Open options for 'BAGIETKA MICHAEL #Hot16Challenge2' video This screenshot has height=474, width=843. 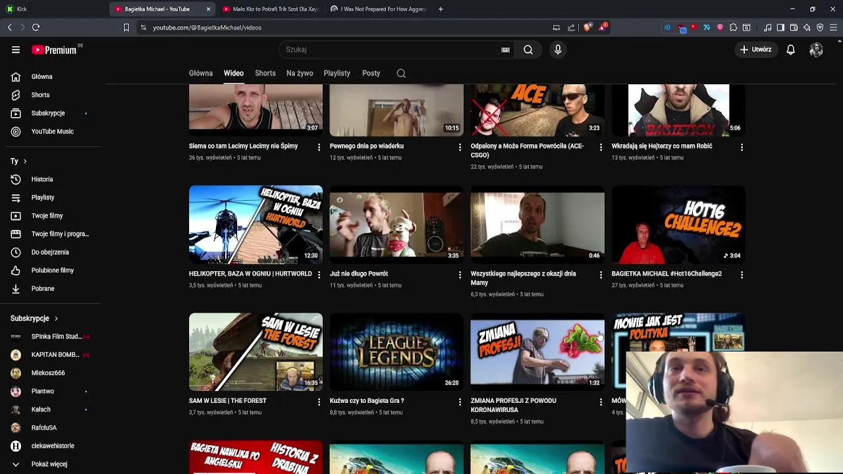pyautogui.click(x=742, y=275)
